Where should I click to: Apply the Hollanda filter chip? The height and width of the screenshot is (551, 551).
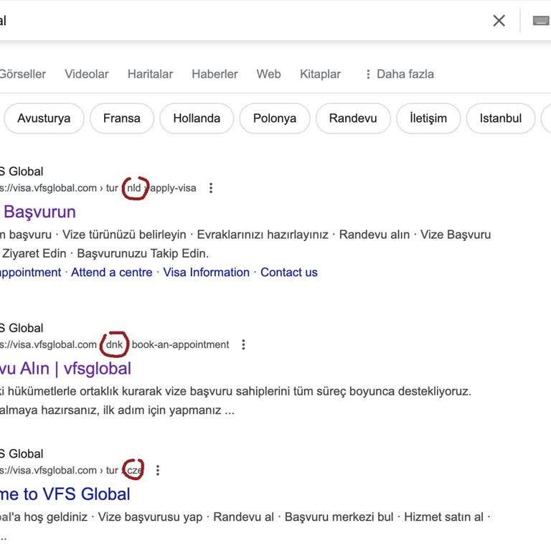click(x=197, y=118)
